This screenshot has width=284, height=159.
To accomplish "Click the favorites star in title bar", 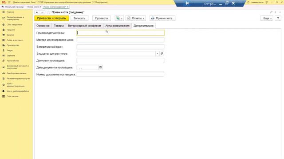I will (x=248, y=2).
